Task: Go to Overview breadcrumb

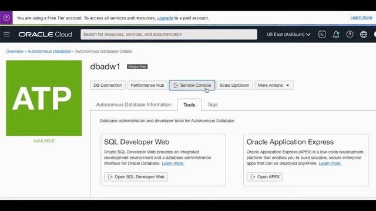Action: (15, 52)
